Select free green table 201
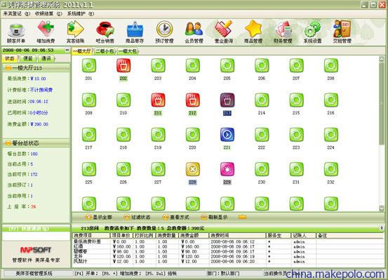388x280 pixels. click(x=89, y=65)
